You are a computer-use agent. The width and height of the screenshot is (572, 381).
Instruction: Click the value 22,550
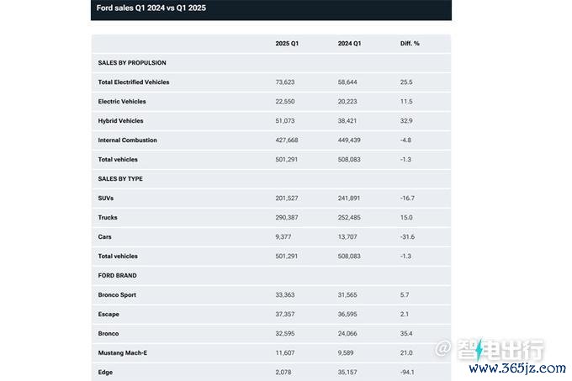(x=285, y=102)
